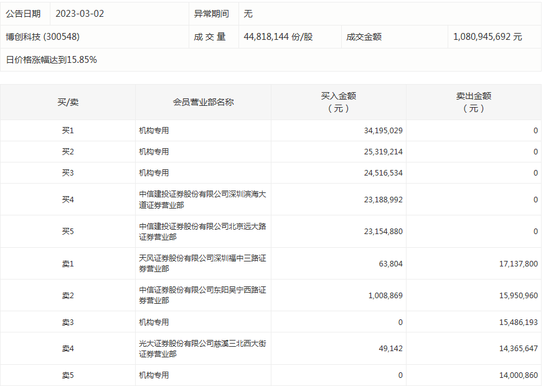Select sell amount 15,486,193
The image size is (546, 386).
[519, 322]
